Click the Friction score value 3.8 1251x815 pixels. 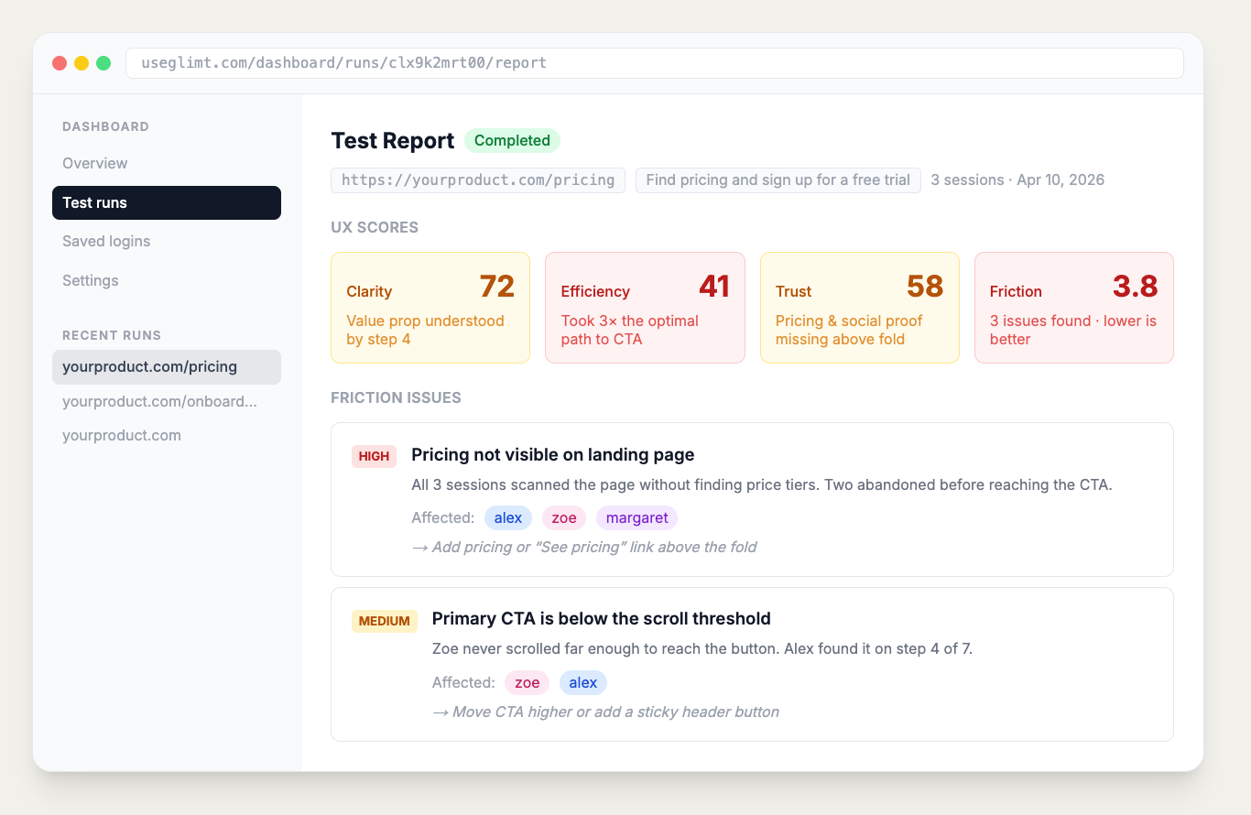click(x=1136, y=287)
